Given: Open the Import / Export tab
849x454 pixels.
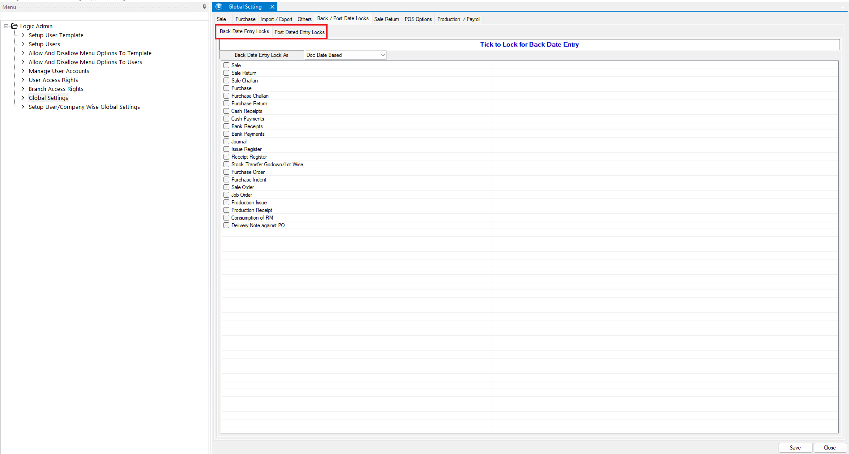Looking at the screenshot, I should click(276, 19).
